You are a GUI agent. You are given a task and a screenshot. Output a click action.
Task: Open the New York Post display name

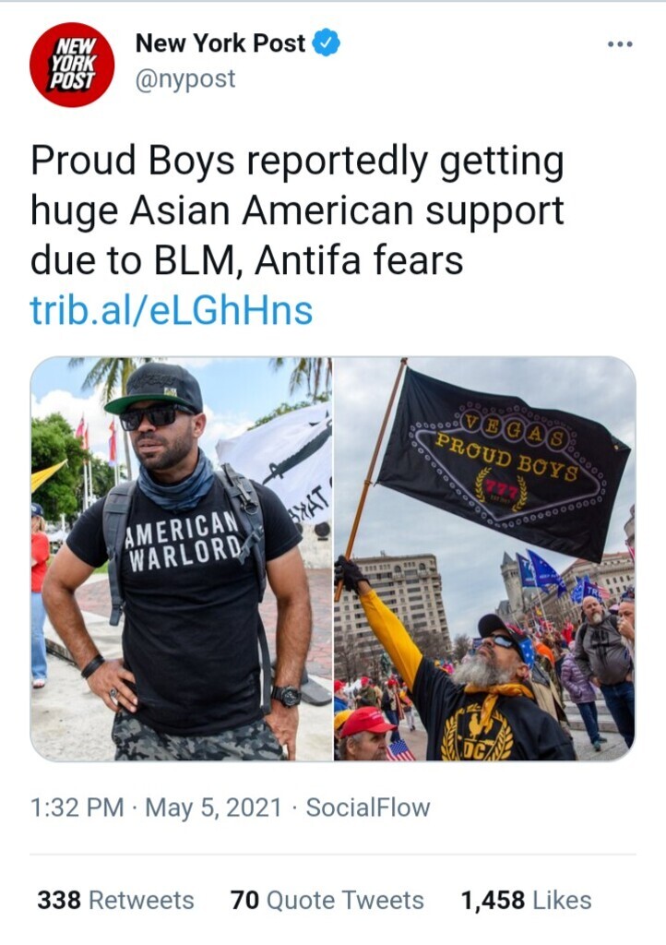pyautogui.click(x=220, y=42)
